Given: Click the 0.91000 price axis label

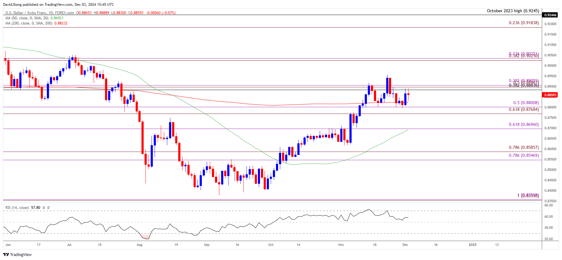Looking at the screenshot, I should (550, 45).
